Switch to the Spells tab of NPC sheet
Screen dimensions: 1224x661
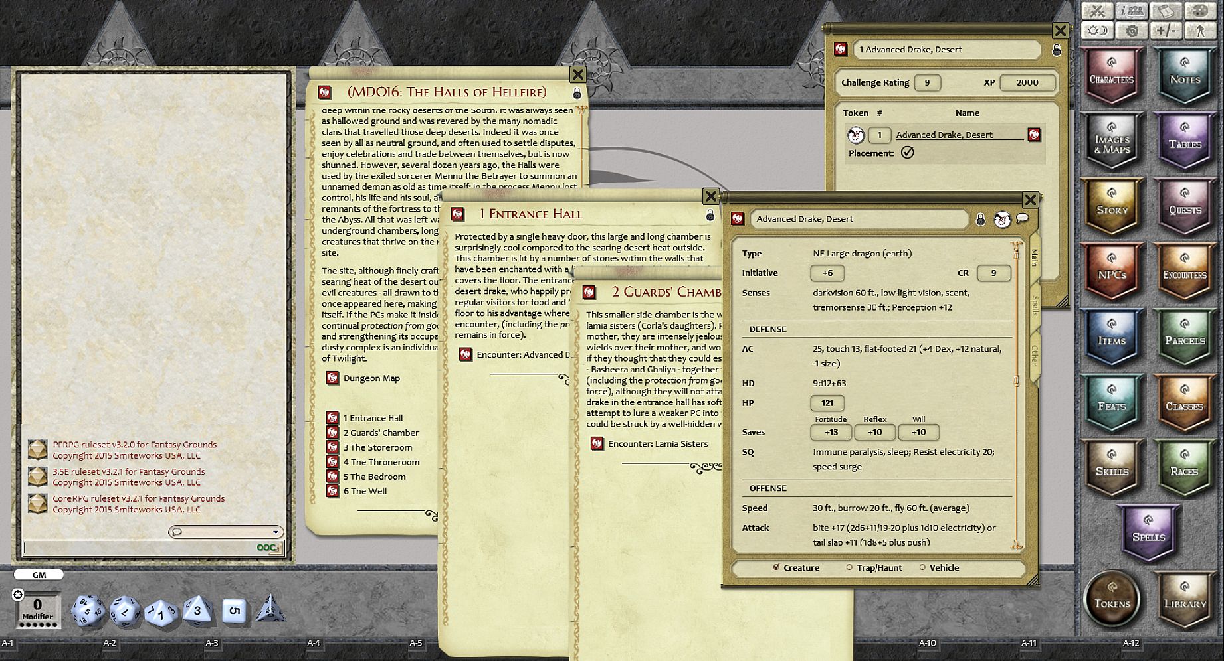[1034, 306]
